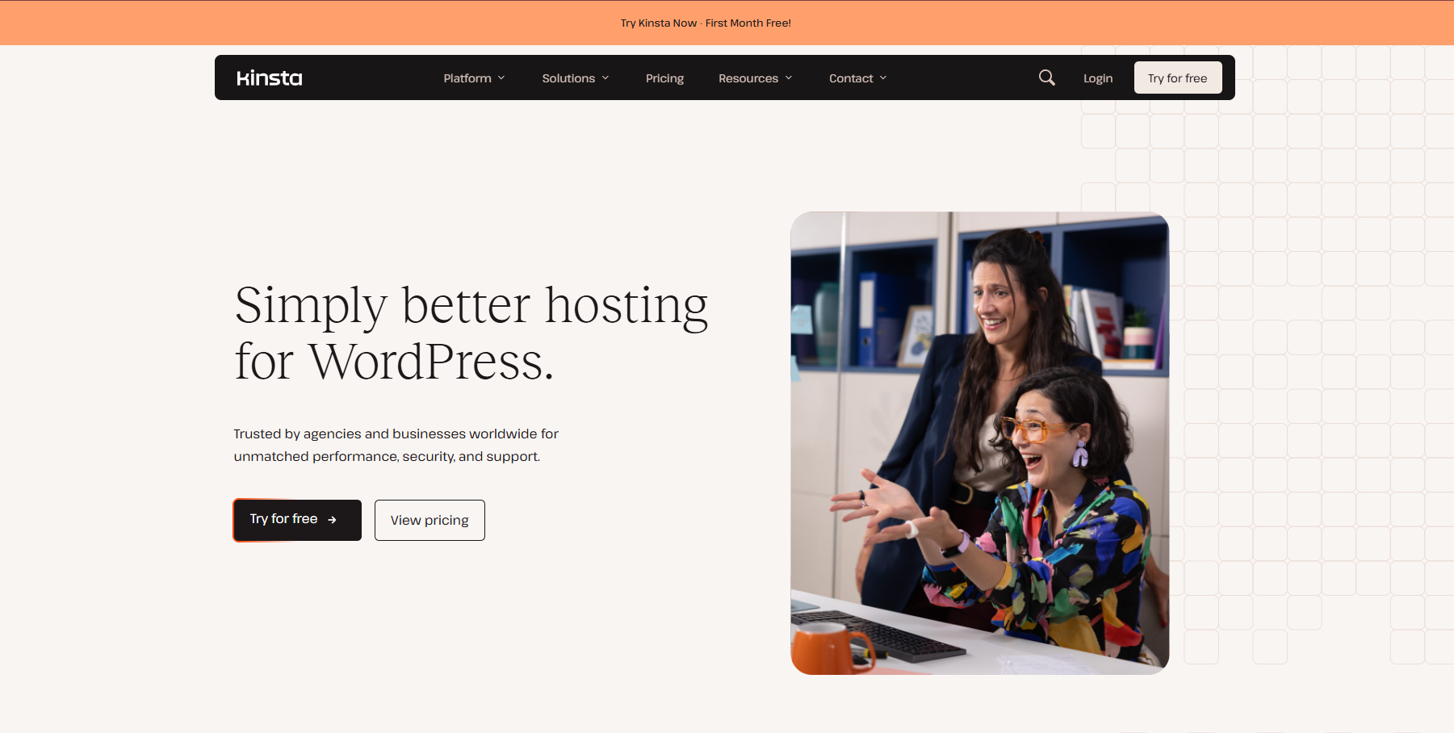
Task: Click the Trusted by agencies description text
Action: tap(396, 445)
